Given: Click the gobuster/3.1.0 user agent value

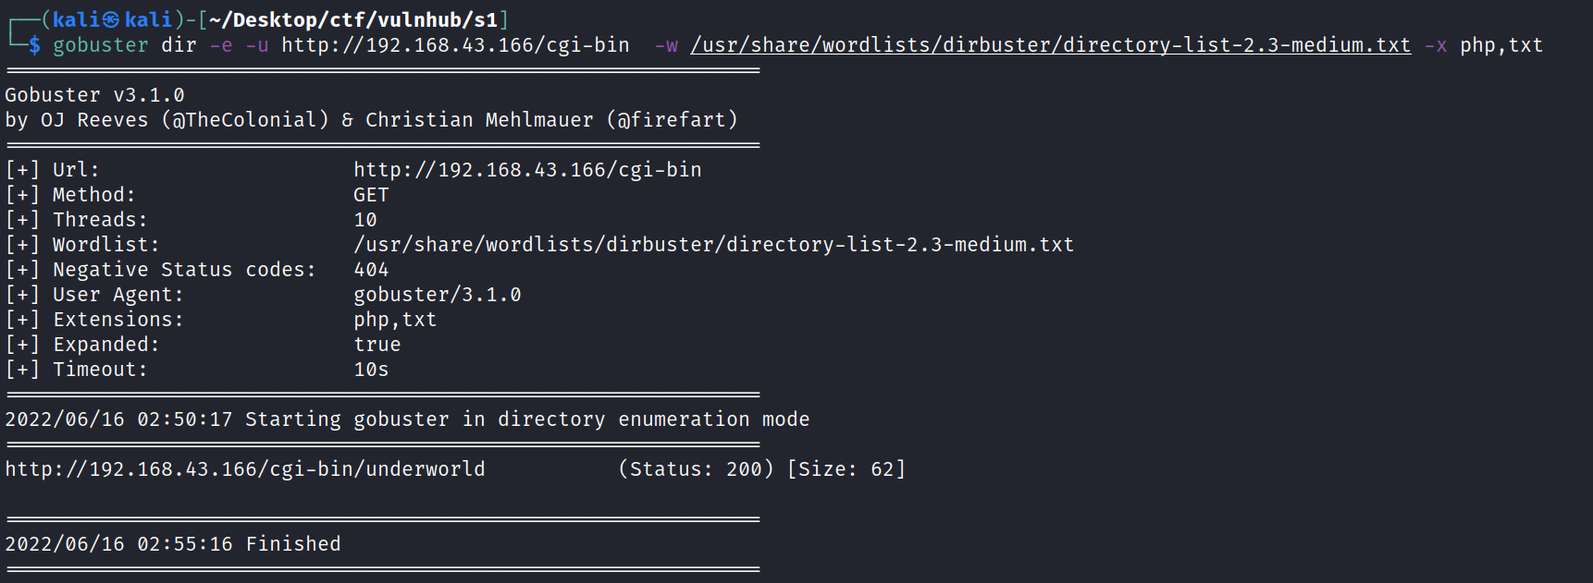Looking at the screenshot, I should point(438,295).
